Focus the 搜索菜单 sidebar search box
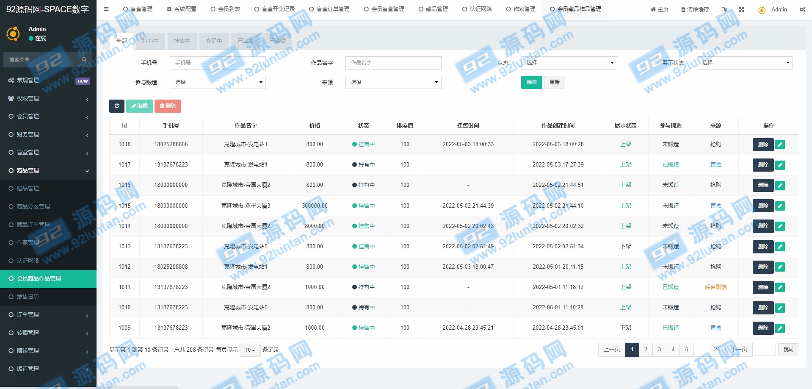 click(42, 59)
